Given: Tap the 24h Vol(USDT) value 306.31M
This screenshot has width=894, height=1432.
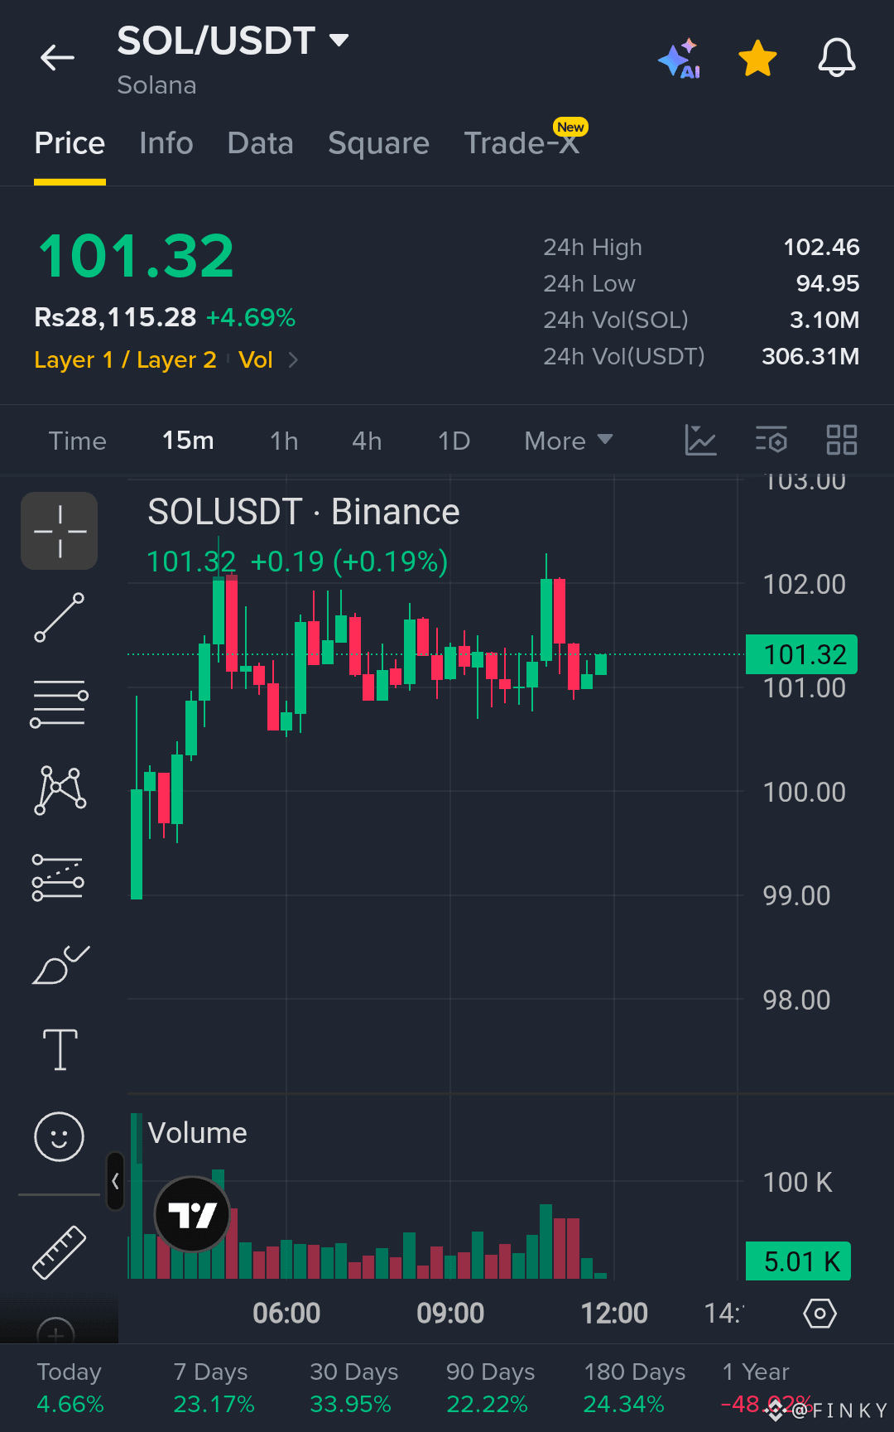Looking at the screenshot, I should (x=810, y=356).
